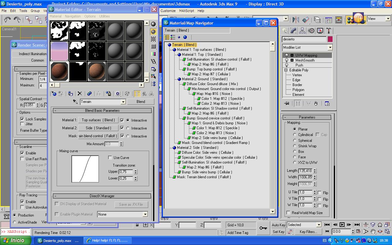
Task: Switch to the Utilities hammer panel
Action: (329, 31)
